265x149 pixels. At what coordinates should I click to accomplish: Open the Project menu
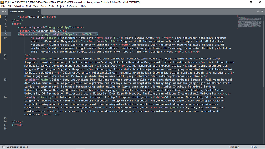pyautogui.click(x=60, y=6)
